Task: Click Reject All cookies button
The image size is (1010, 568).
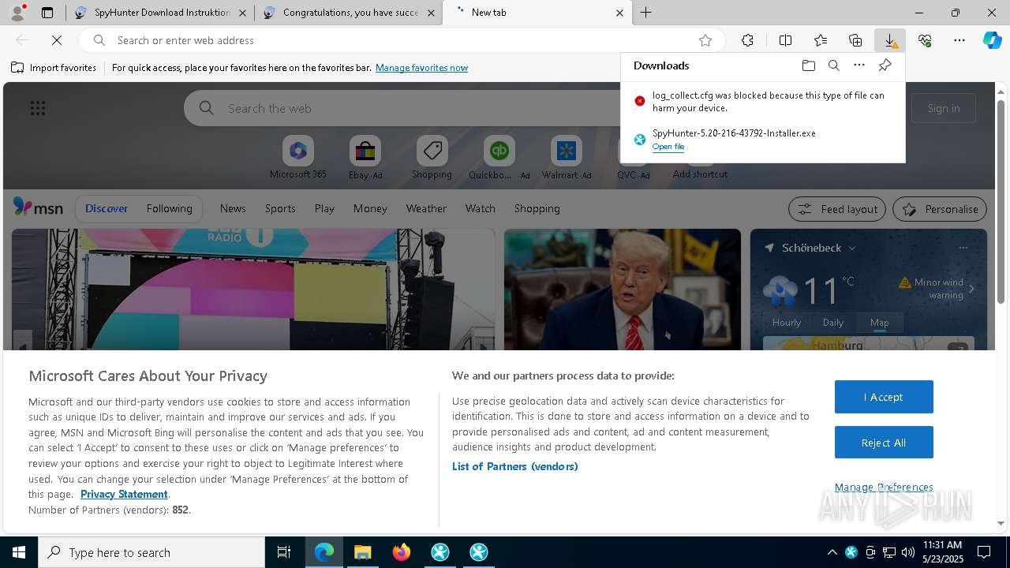Action: (x=884, y=443)
